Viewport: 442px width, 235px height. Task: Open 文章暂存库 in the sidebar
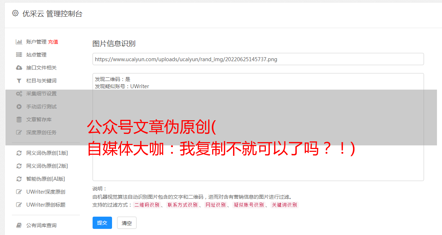[x=39, y=119]
